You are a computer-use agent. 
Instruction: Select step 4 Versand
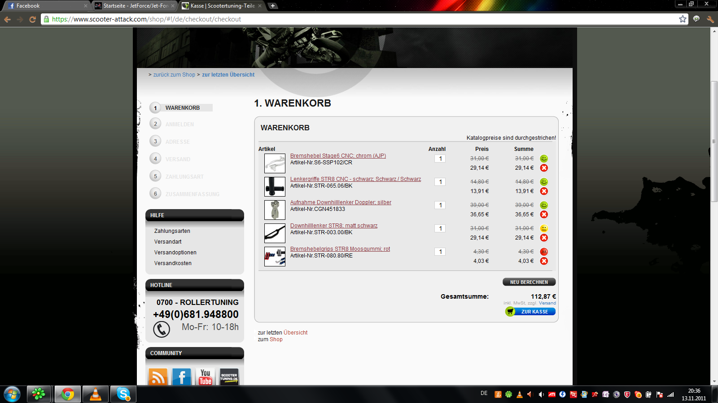(x=170, y=159)
